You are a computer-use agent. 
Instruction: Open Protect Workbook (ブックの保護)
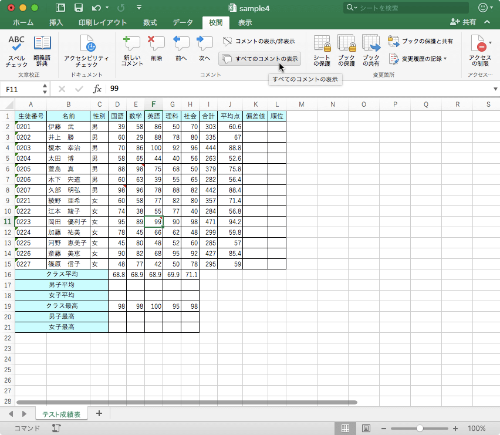[x=347, y=51]
